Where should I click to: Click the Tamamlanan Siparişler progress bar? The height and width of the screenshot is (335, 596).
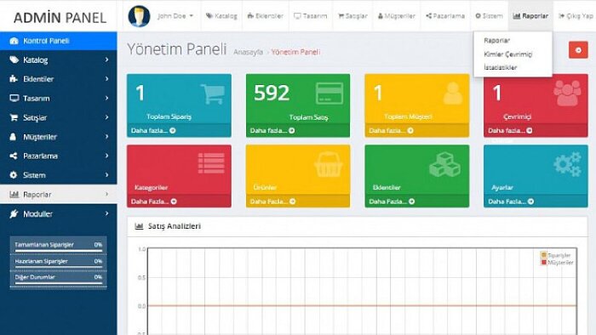59,250
